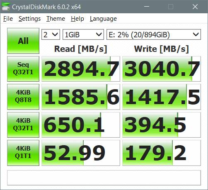This screenshot has height=190, width=208.
Task: Start the 4KiB Q1T1 test
Action: tap(23, 153)
